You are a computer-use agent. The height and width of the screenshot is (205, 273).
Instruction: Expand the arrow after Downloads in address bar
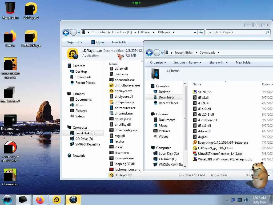218,53
